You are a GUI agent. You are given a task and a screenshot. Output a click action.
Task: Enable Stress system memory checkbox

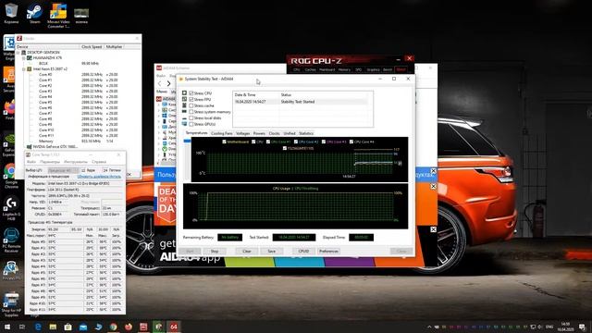[191, 112]
